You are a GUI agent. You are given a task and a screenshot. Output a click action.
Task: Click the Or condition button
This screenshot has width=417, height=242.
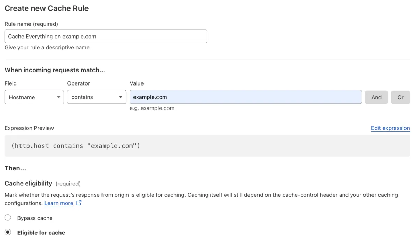click(x=401, y=97)
